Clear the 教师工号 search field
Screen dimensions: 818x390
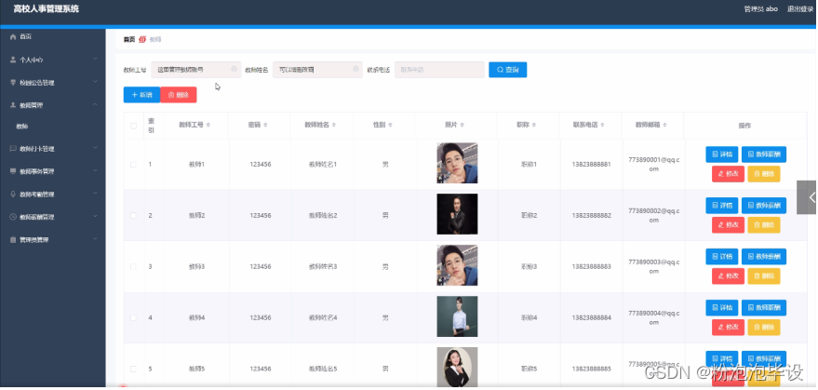coord(234,69)
